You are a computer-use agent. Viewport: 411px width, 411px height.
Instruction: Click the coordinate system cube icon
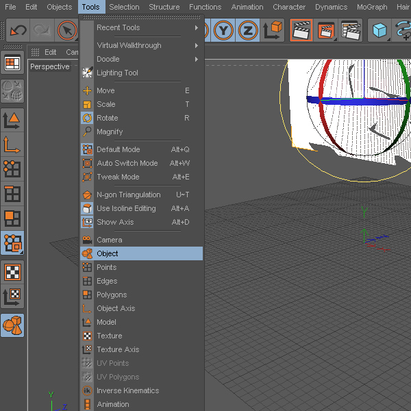click(273, 30)
